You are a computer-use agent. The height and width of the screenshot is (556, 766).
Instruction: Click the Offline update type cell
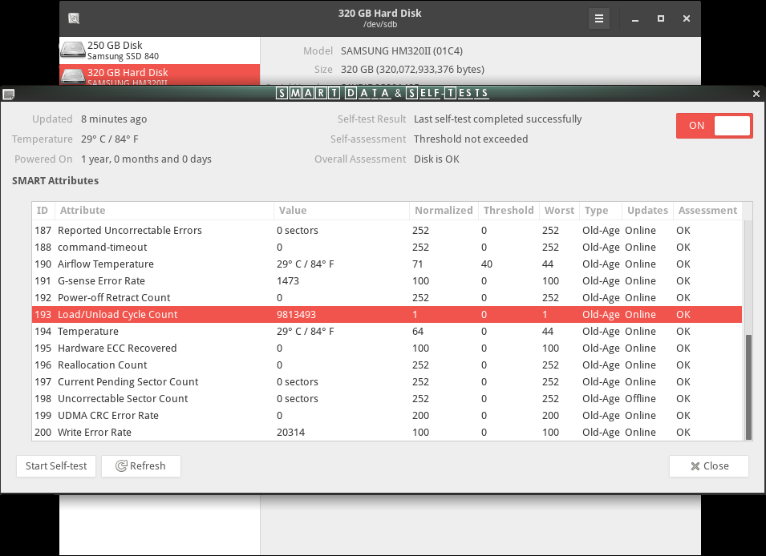(x=640, y=399)
